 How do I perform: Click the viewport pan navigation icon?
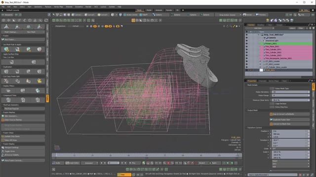[224, 26]
